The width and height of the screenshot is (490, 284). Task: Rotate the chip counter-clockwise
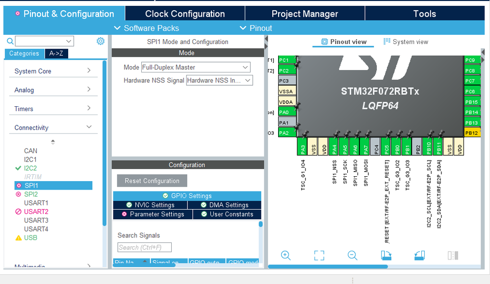click(x=420, y=255)
